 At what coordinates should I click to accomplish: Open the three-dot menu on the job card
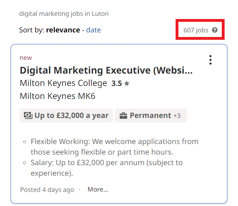(x=210, y=60)
